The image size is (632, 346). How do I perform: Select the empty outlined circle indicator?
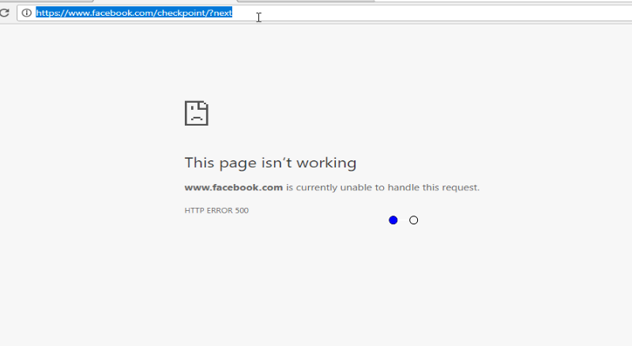pyautogui.click(x=413, y=220)
